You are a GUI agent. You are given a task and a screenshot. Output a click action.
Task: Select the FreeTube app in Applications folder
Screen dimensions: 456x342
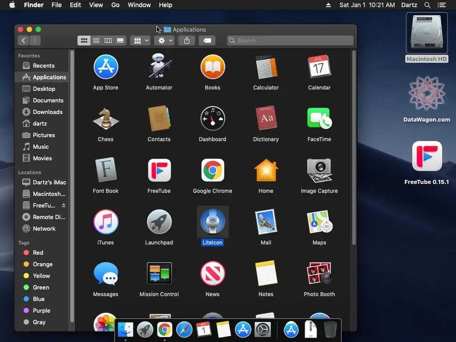click(x=159, y=170)
